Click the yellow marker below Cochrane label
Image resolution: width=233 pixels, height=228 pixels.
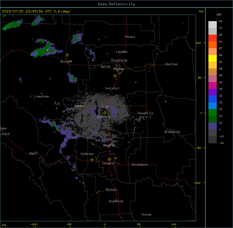click(x=92, y=160)
